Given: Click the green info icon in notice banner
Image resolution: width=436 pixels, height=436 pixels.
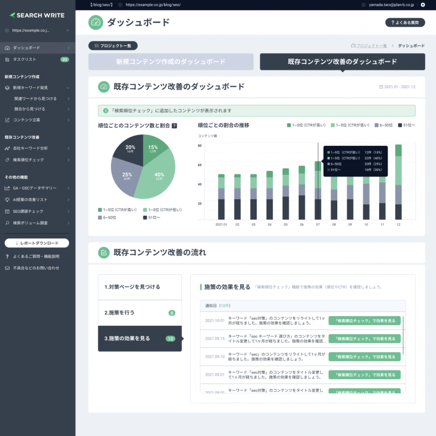Looking at the screenshot, I should coord(106,111).
